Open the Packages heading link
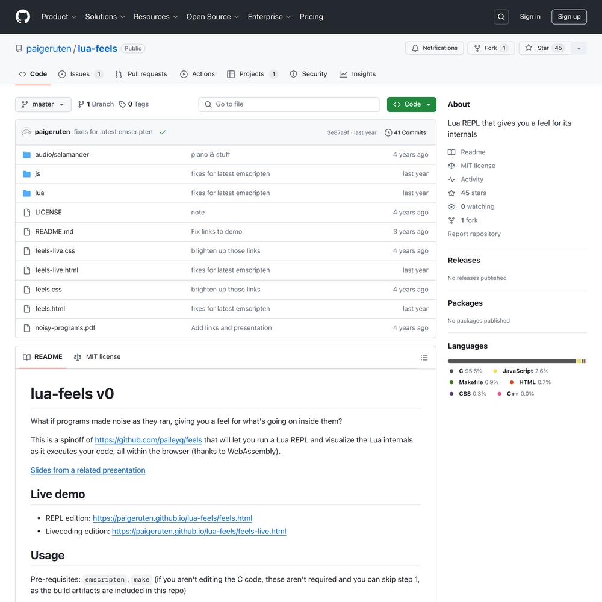602x602 pixels. pyautogui.click(x=465, y=303)
